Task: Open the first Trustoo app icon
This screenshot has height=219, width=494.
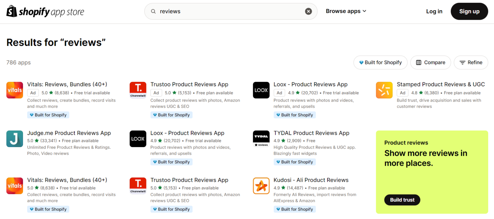Action: click(138, 90)
